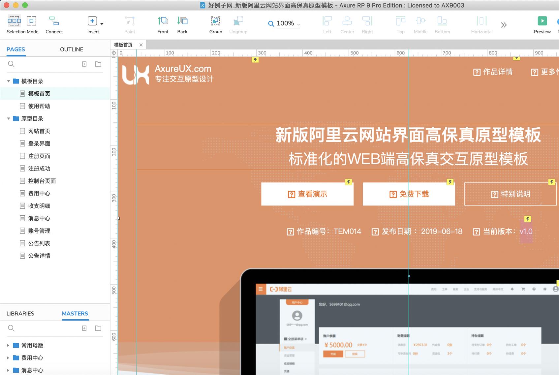
Task: Click the 免费下载 button on canvas
Action: tap(409, 194)
